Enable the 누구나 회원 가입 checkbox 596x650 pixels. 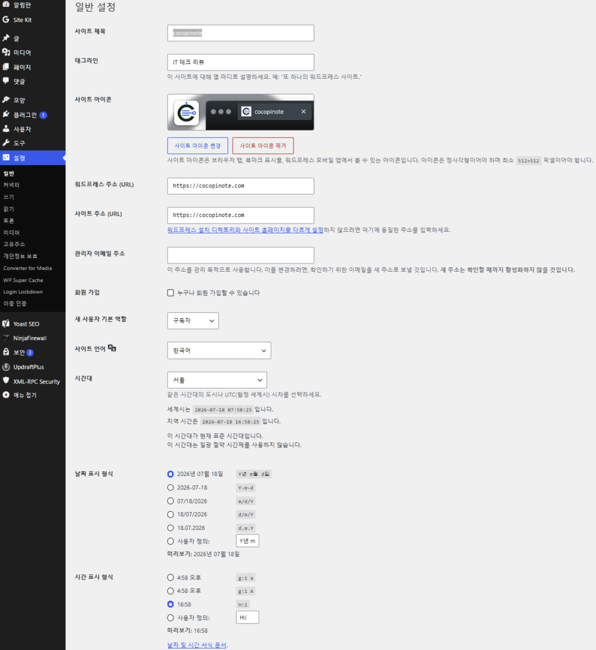click(170, 293)
